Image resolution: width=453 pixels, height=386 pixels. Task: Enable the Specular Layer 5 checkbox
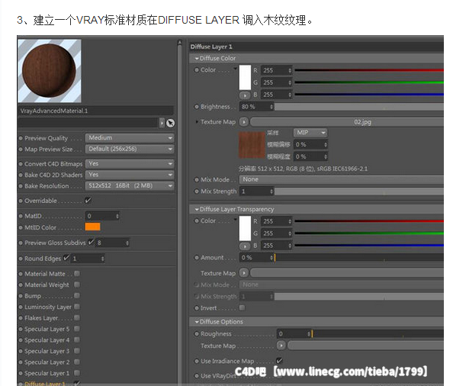pos(77,329)
